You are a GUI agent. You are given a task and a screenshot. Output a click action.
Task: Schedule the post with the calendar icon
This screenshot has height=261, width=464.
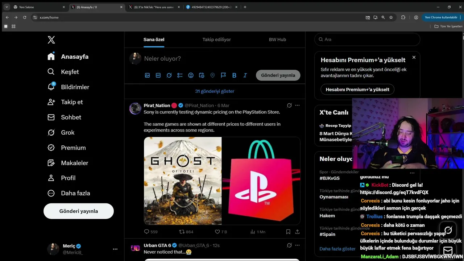tap(202, 75)
